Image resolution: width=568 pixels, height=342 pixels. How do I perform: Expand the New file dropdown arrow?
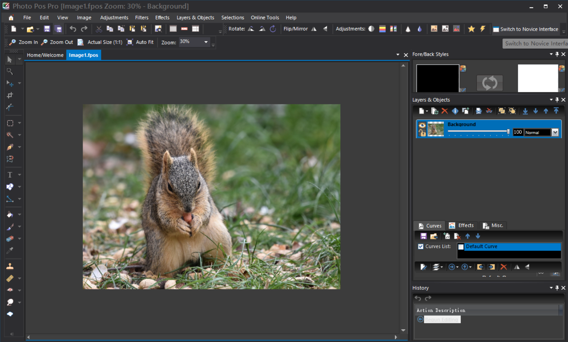(22, 29)
